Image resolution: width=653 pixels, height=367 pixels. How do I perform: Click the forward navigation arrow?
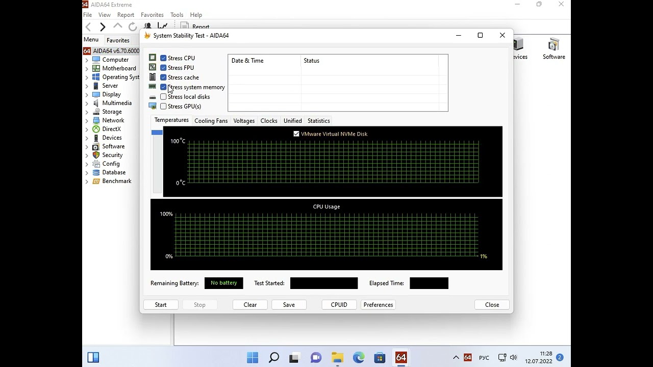pyautogui.click(x=103, y=27)
